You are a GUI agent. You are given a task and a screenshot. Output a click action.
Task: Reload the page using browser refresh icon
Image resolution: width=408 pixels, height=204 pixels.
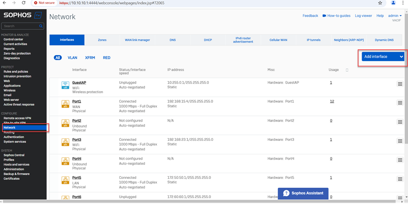point(23,3)
